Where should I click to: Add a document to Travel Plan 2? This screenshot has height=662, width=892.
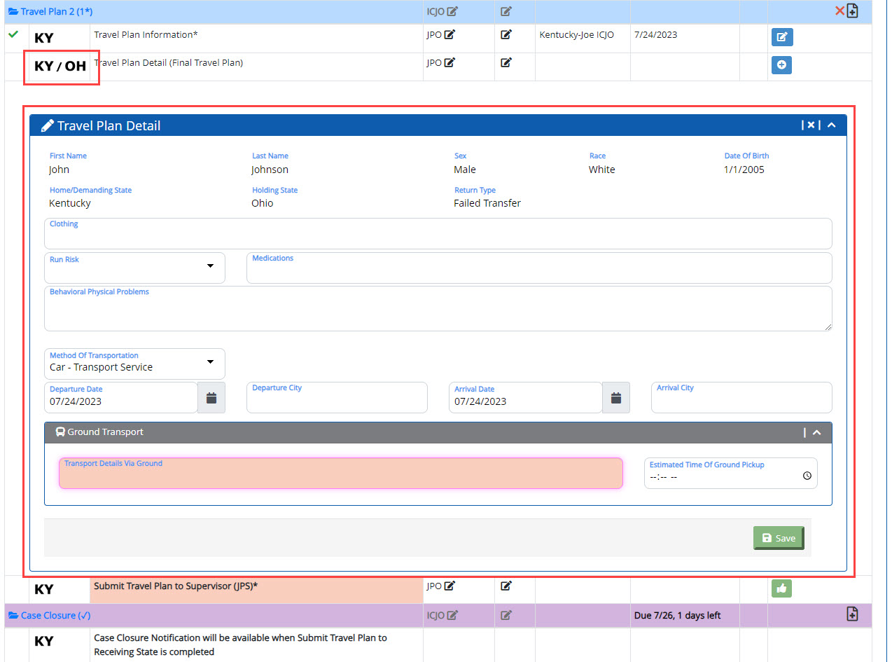(x=852, y=11)
